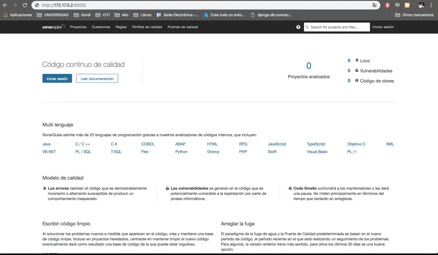Open CITI bookmarks folder
Image resolution: width=438 pixels, height=255 pixels.
[103, 15]
